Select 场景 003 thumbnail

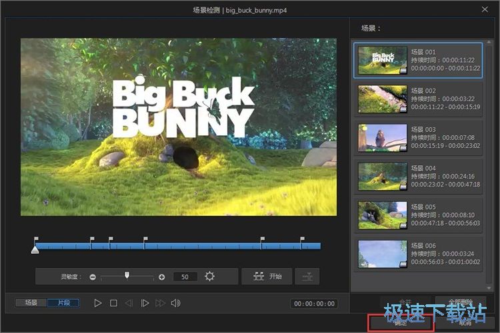[383, 138]
